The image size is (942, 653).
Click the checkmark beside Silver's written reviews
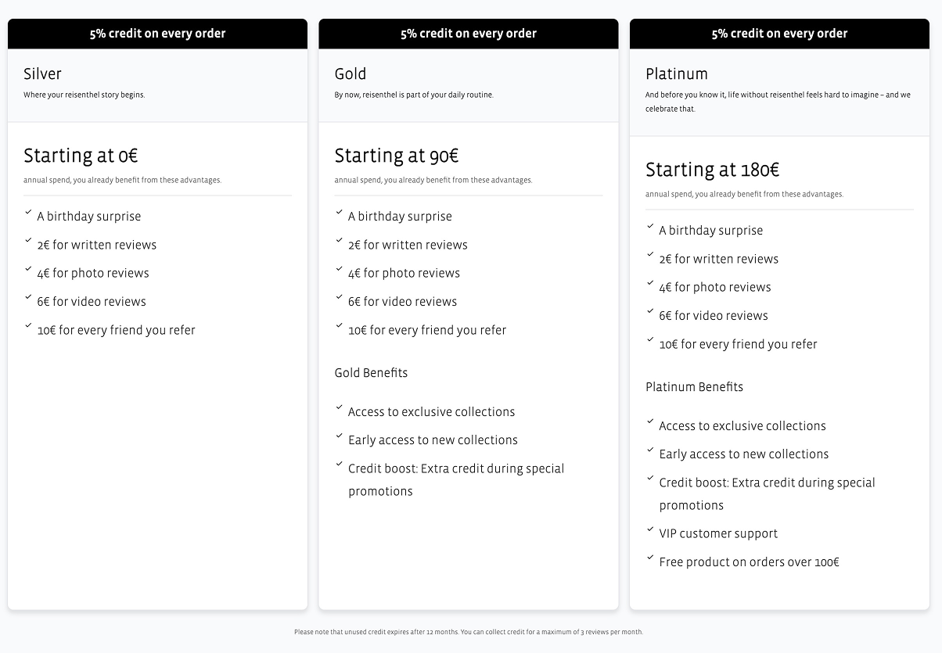[28, 240]
